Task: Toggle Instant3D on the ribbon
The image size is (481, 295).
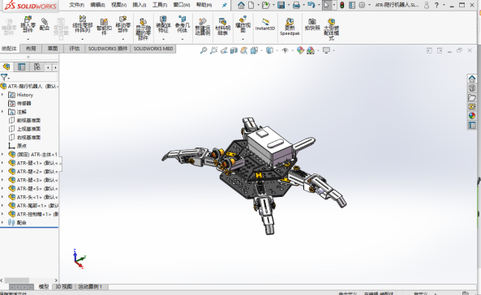Action: [x=265, y=24]
